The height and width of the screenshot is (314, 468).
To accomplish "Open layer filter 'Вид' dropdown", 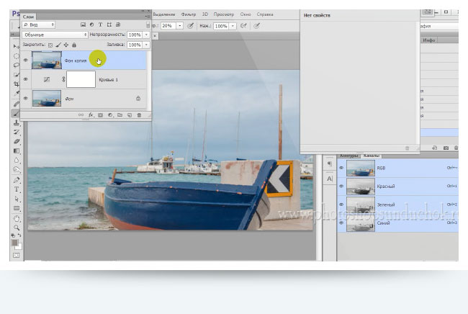I will click(39, 24).
